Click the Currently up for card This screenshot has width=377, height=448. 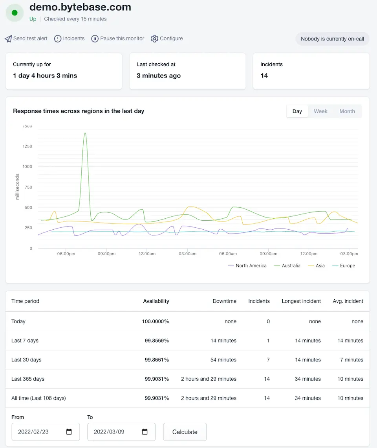(x=64, y=71)
